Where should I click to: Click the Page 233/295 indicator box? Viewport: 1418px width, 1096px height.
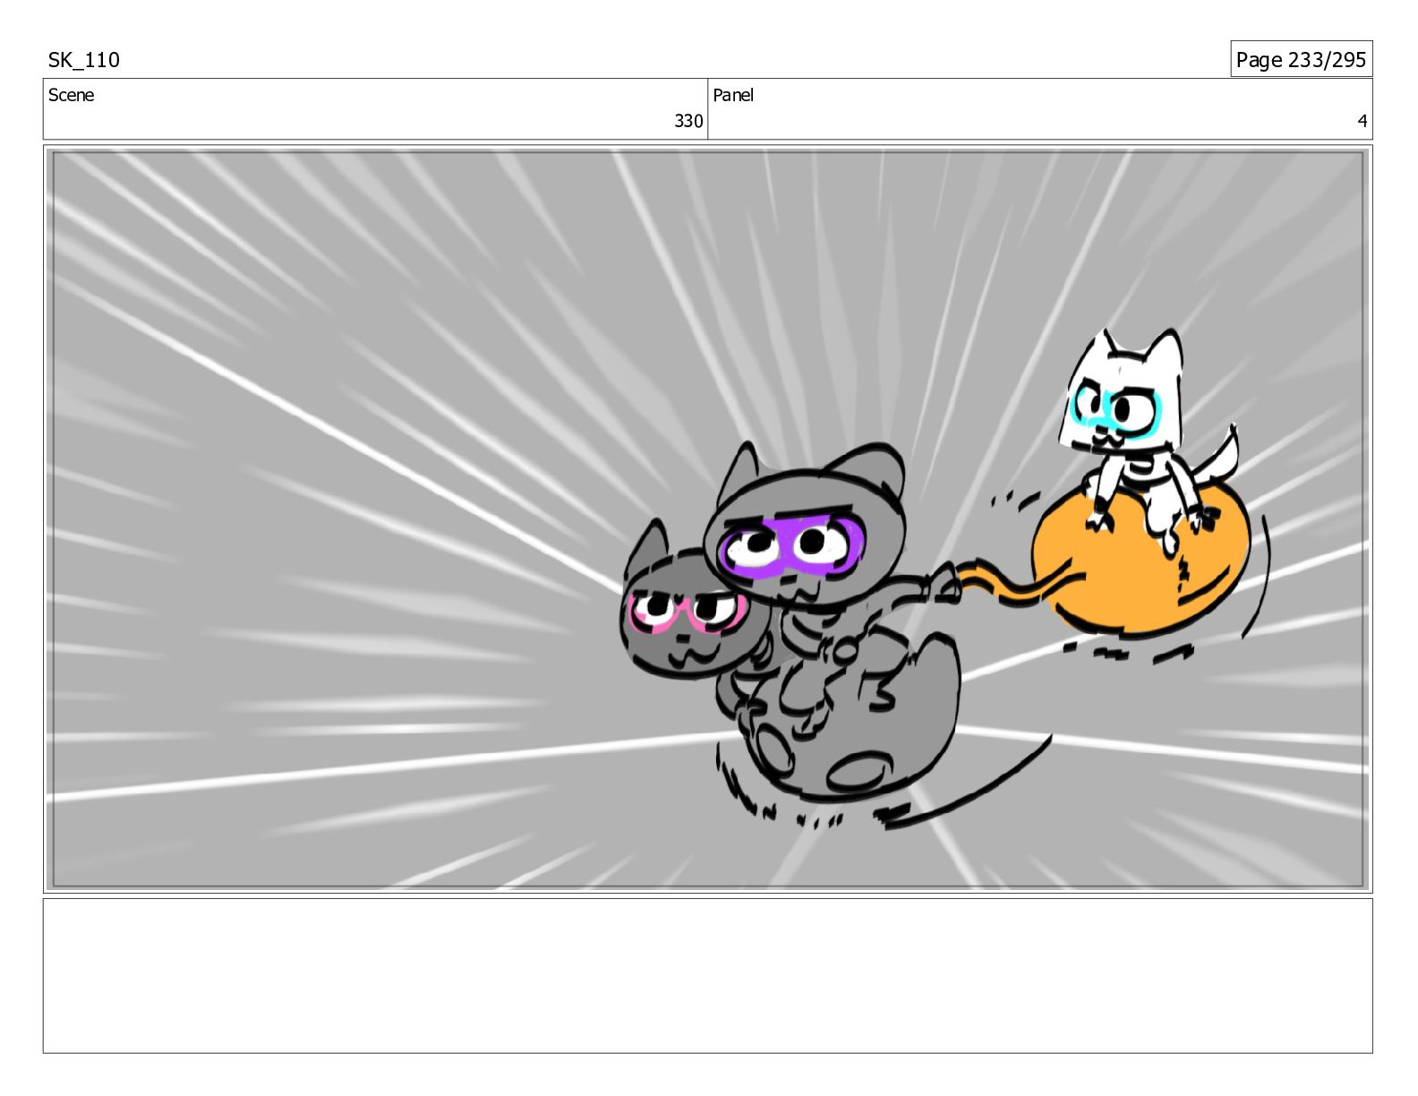coord(1301,59)
